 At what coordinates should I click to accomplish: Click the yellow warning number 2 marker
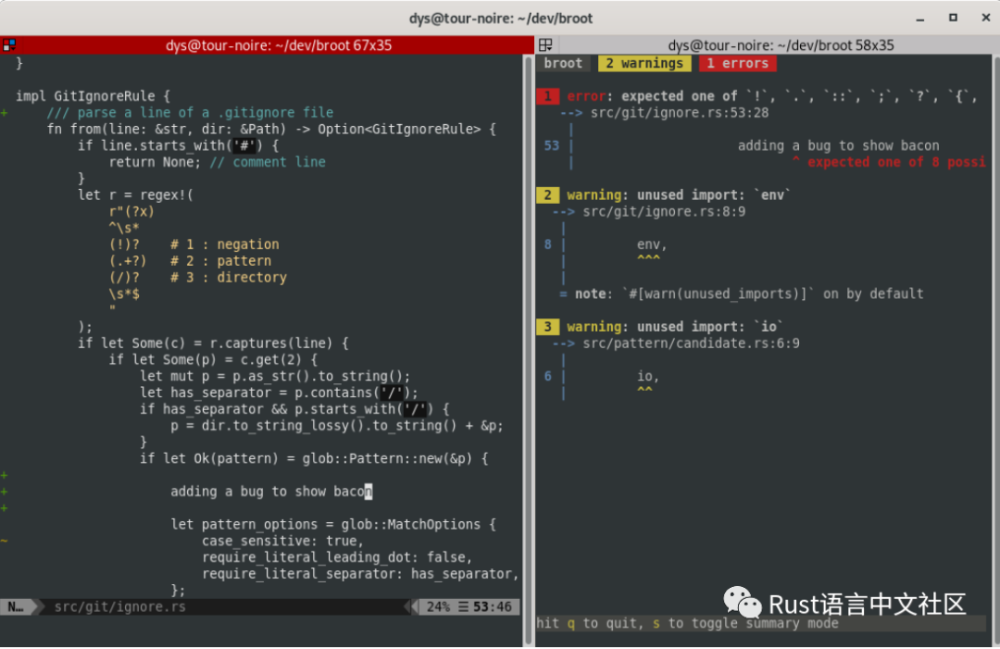coord(547,195)
